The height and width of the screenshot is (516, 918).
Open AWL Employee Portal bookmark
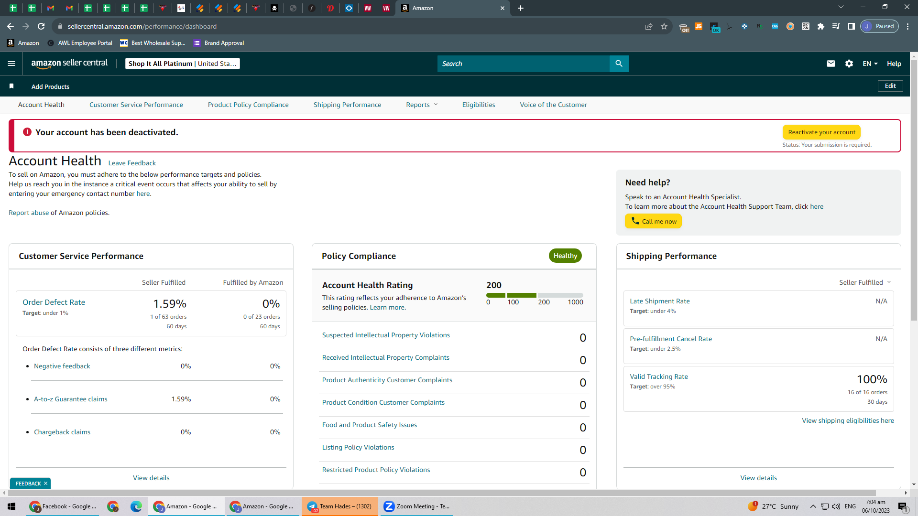tap(80, 43)
